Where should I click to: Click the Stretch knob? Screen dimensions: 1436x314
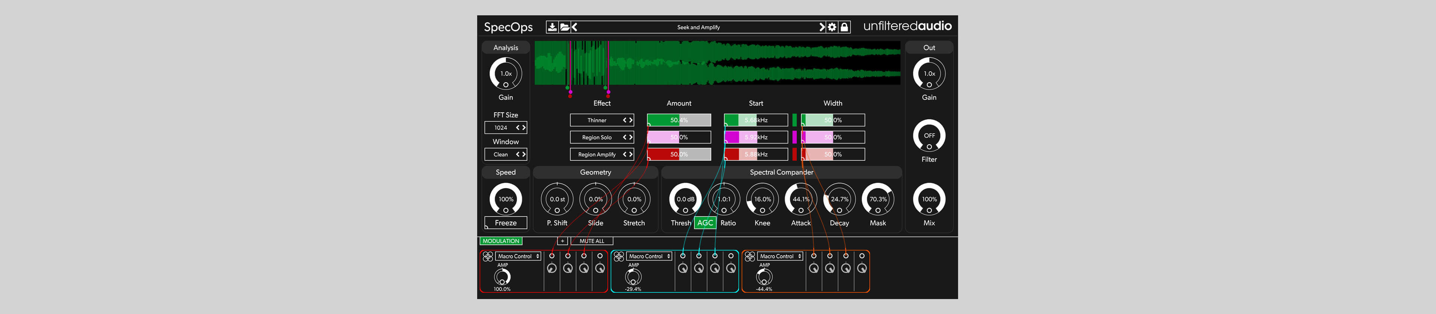click(x=634, y=199)
